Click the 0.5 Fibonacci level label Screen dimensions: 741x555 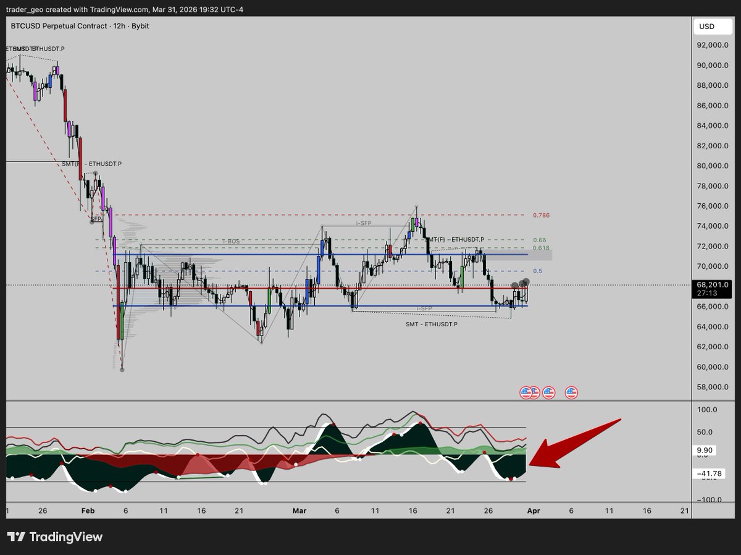(537, 271)
